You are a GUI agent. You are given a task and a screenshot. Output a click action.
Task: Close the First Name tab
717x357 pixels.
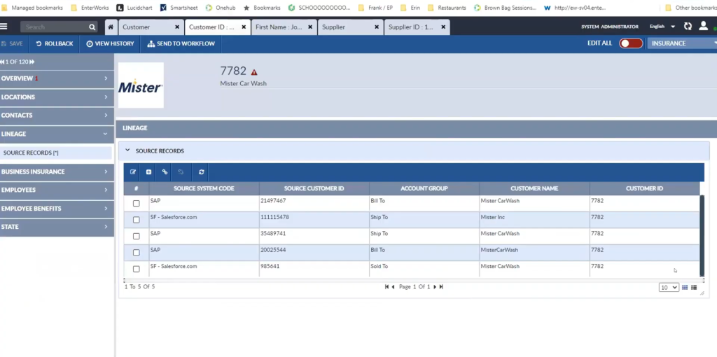pyautogui.click(x=310, y=27)
